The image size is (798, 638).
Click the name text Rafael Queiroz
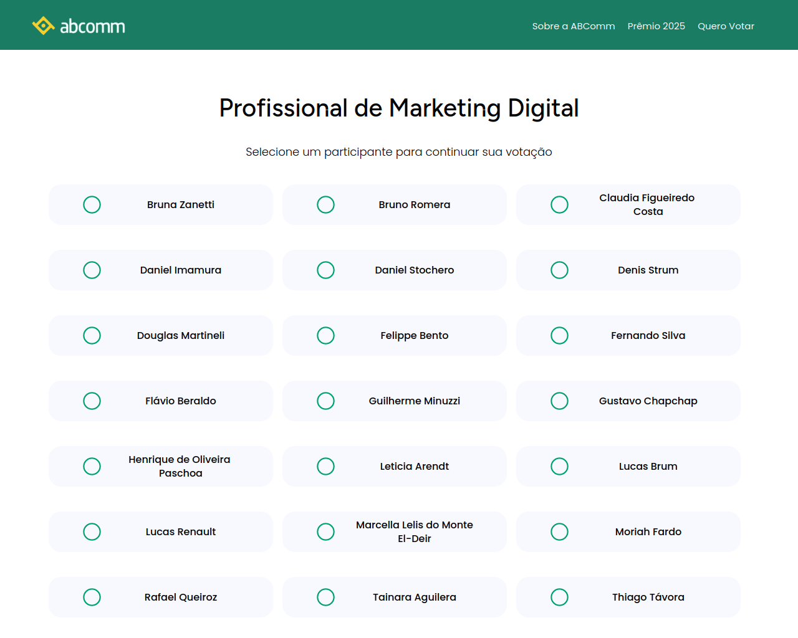point(181,597)
